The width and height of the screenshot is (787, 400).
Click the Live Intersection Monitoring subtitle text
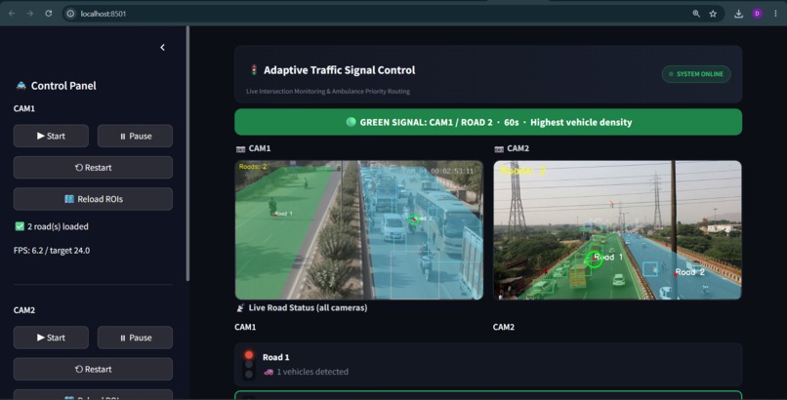pyautogui.click(x=328, y=92)
